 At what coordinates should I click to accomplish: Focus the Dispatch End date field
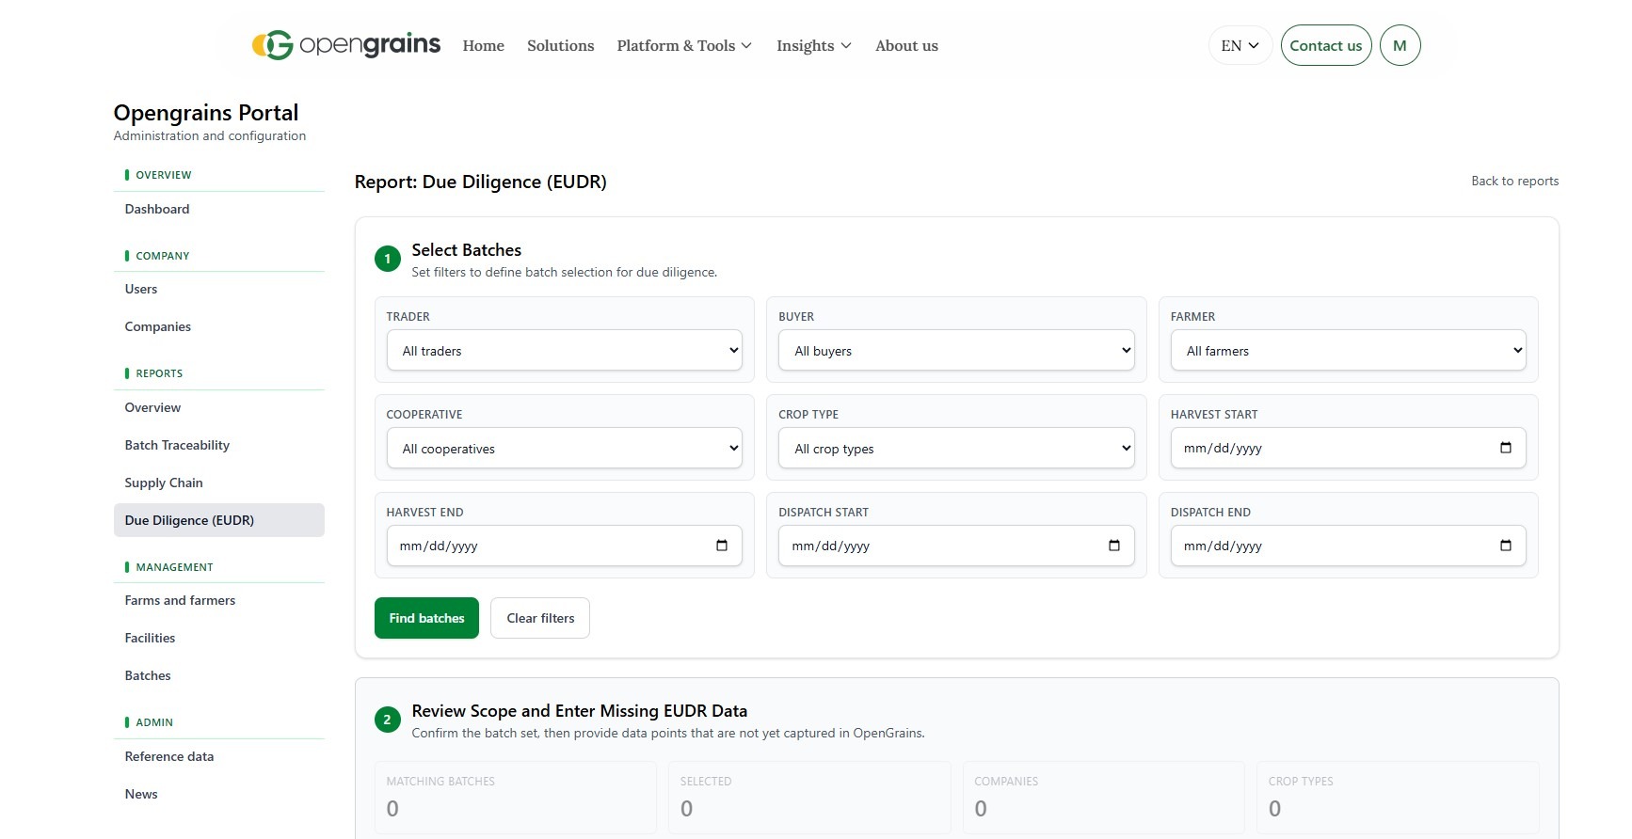(x=1348, y=546)
